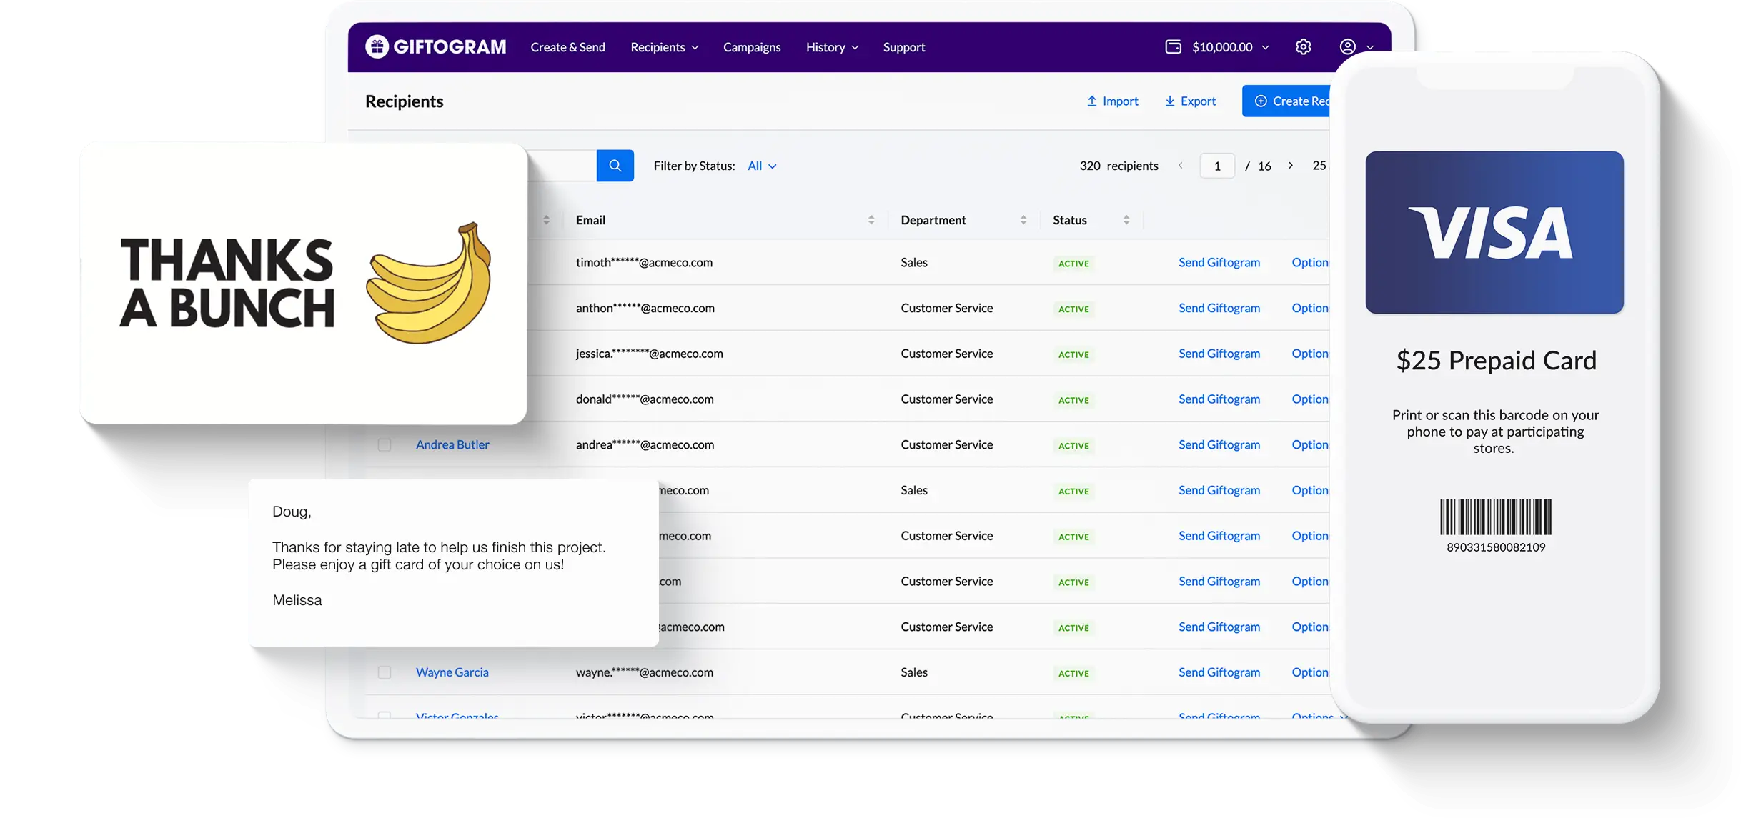Open Options for donald******@acmeco.com row
1741x818 pixels.
[1309, 399]
